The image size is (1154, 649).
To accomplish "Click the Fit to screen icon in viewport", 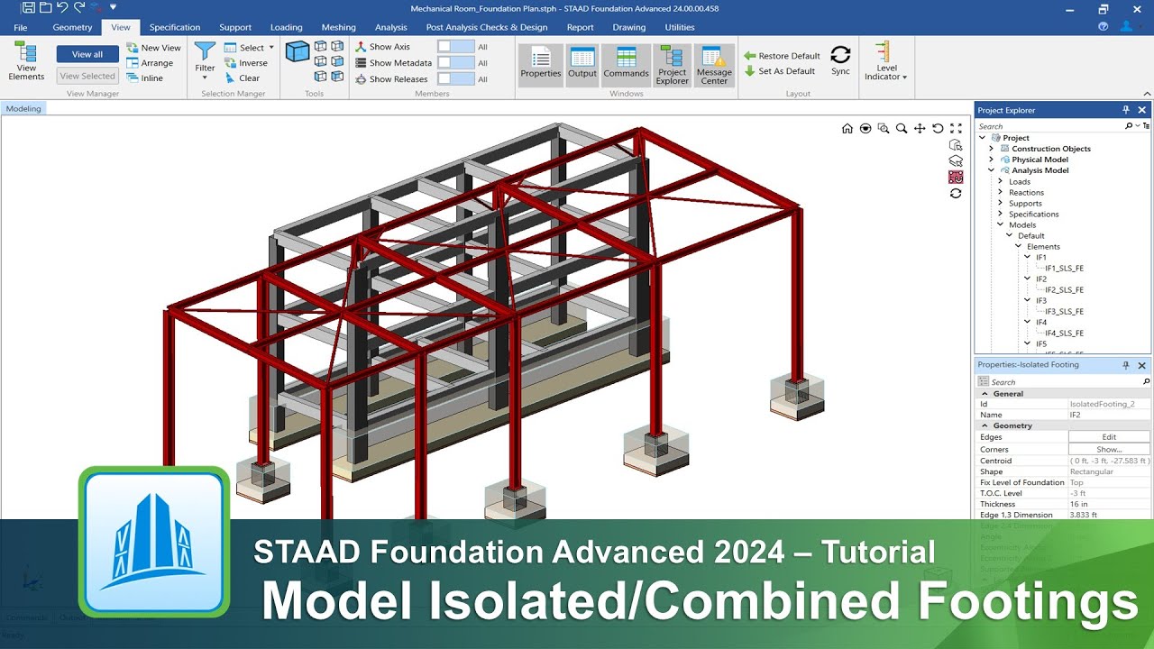I will coord(956,129).
